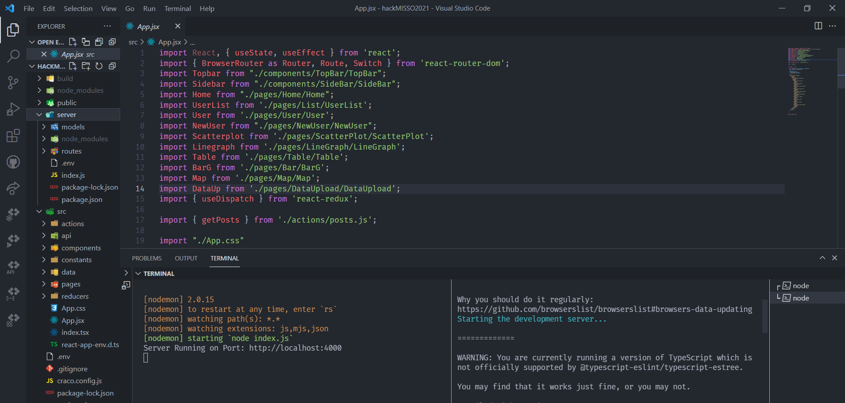Select the first node terminal instance

point(807,286)
